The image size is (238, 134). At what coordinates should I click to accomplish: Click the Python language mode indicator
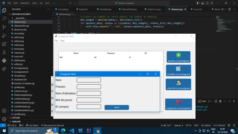208,125
